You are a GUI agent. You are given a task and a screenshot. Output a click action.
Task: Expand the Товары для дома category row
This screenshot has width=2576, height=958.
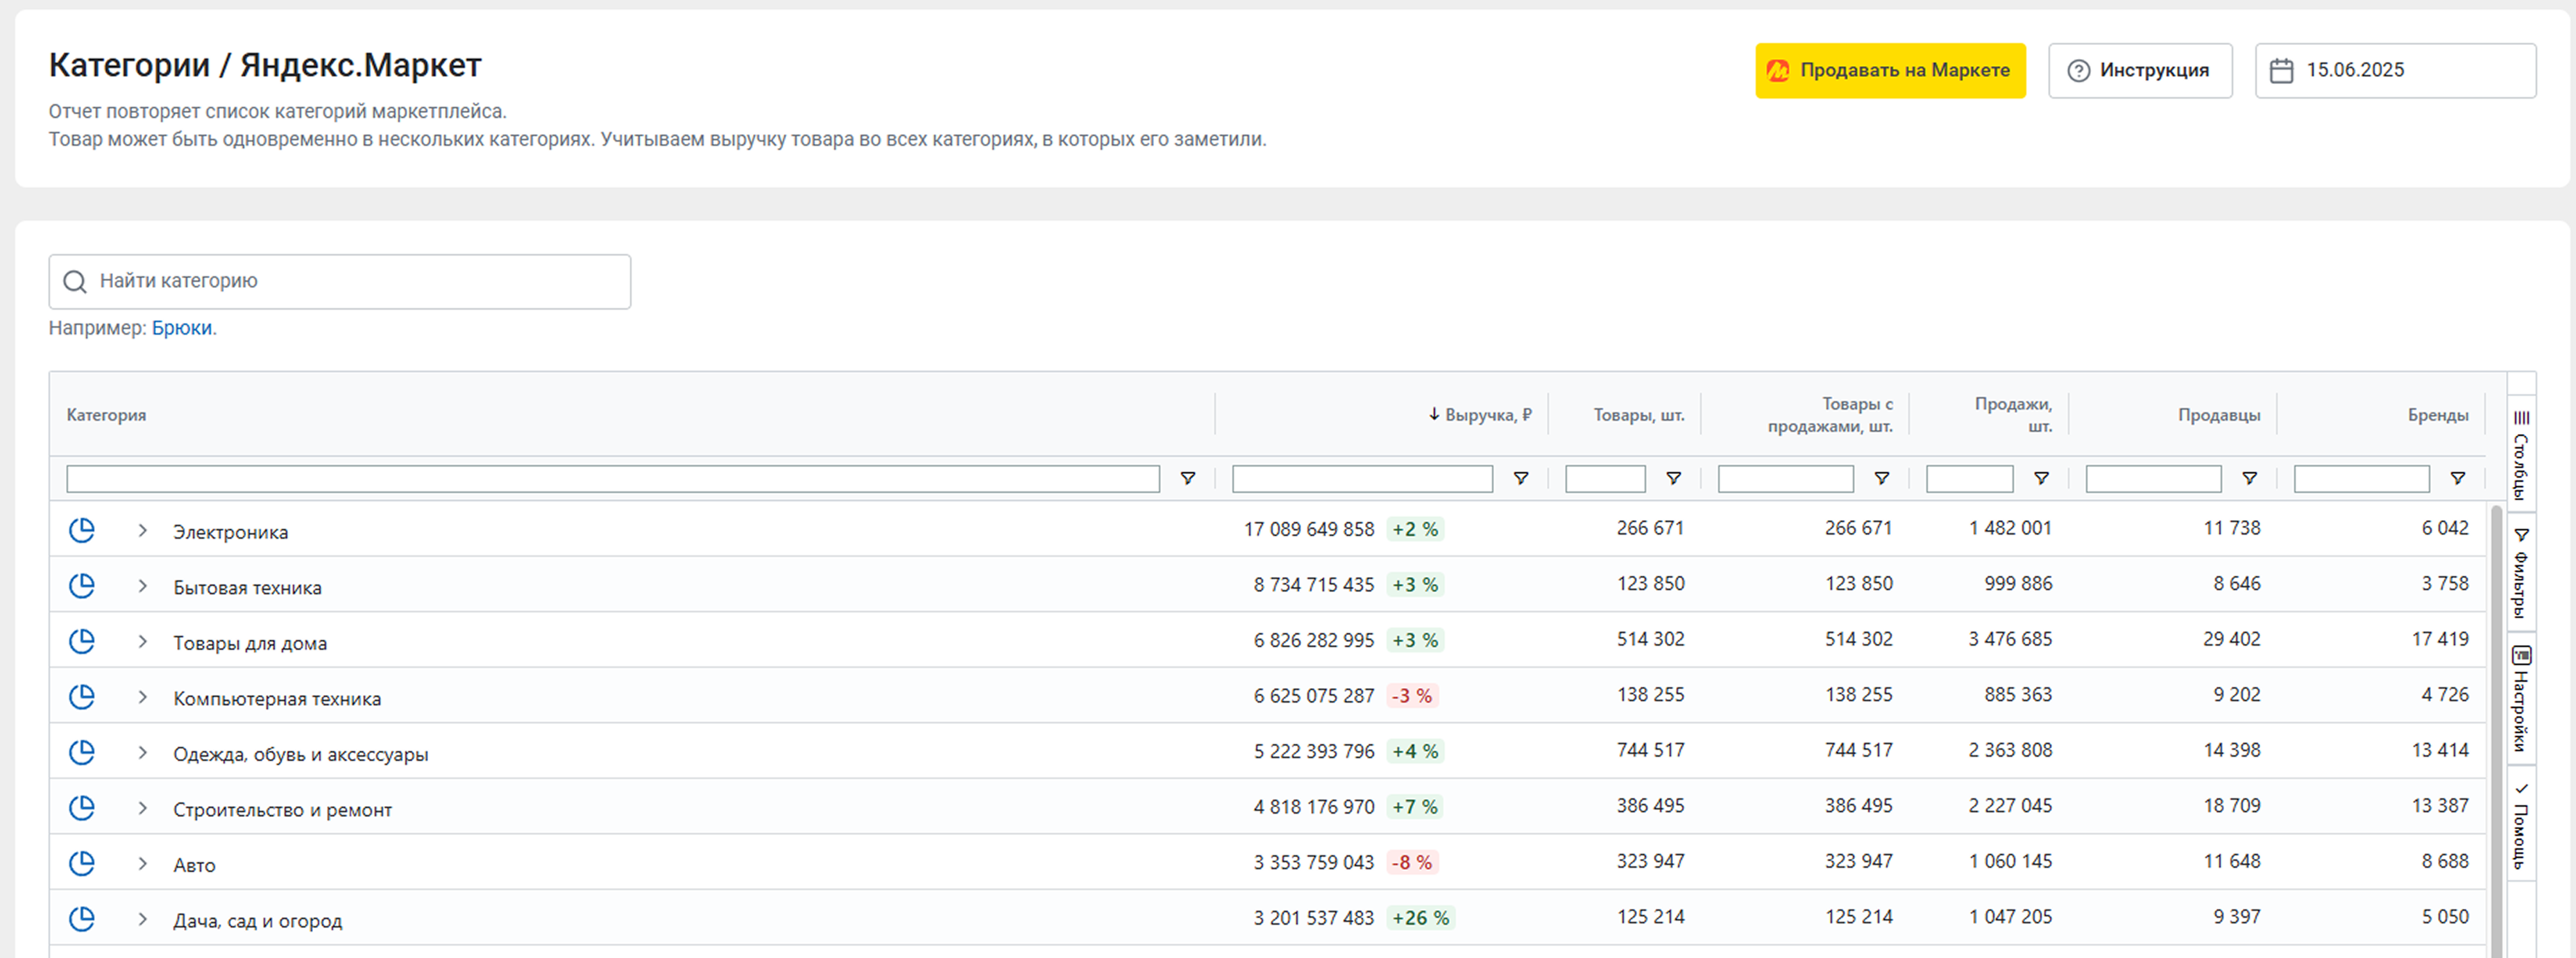tap(143, 642)
